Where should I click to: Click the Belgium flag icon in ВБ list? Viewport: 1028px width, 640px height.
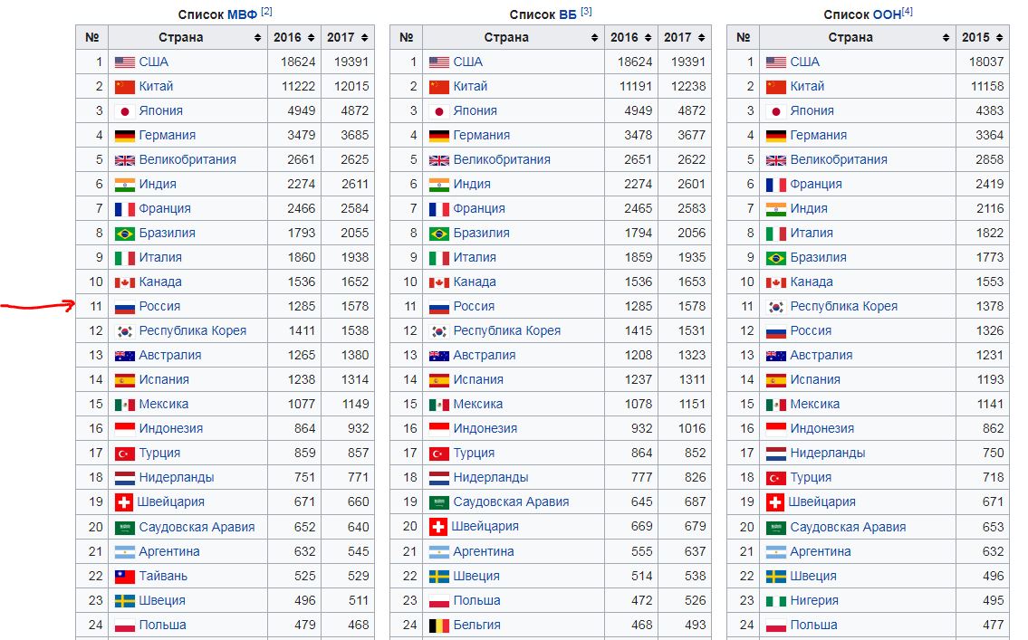coord(438,626)
